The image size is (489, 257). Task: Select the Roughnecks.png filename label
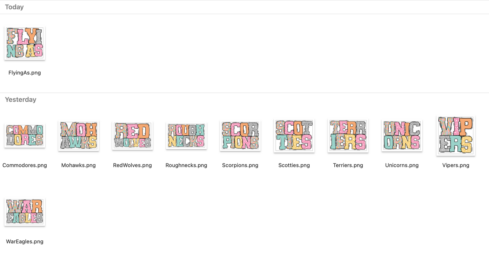click(186, 165)
